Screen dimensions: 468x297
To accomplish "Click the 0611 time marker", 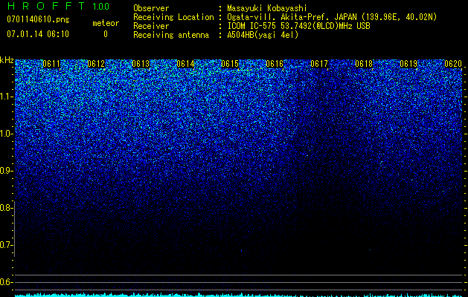I will (x=51, y=64).
